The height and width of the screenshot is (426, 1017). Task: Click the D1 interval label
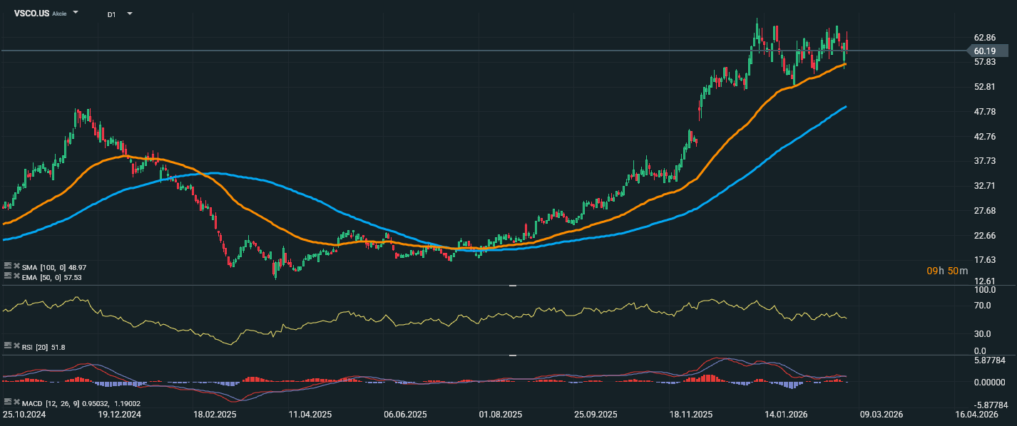[112, 14]
